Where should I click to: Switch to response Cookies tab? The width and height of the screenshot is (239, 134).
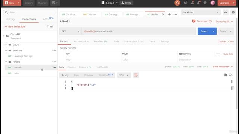click(x=71, y=67)
